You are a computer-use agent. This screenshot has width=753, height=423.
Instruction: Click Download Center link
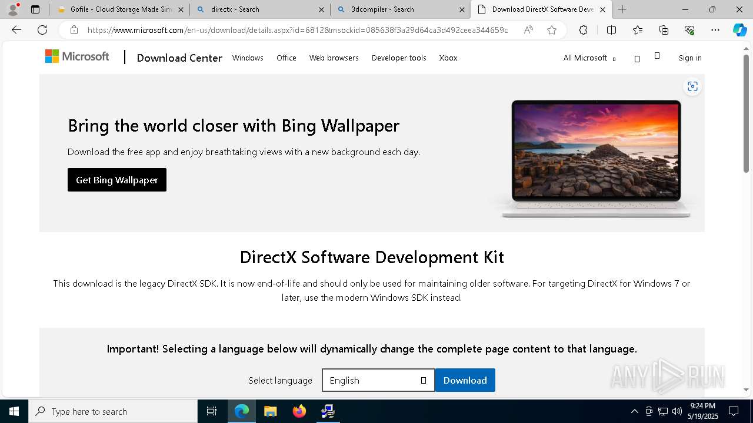click(x=179, y=58)
